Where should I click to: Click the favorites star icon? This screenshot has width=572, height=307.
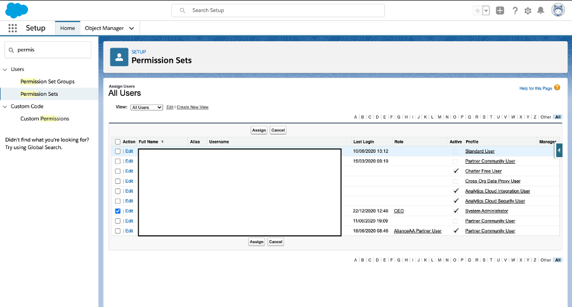(478, 11)
